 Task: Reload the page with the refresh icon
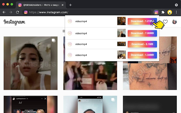click(18, 12)
